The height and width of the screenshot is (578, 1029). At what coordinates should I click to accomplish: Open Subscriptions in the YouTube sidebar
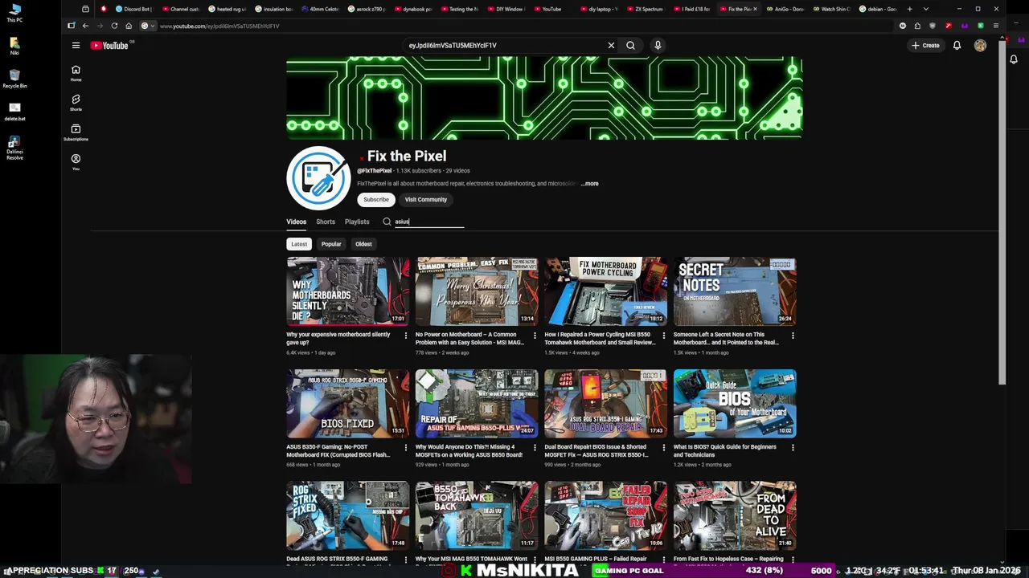76,132
